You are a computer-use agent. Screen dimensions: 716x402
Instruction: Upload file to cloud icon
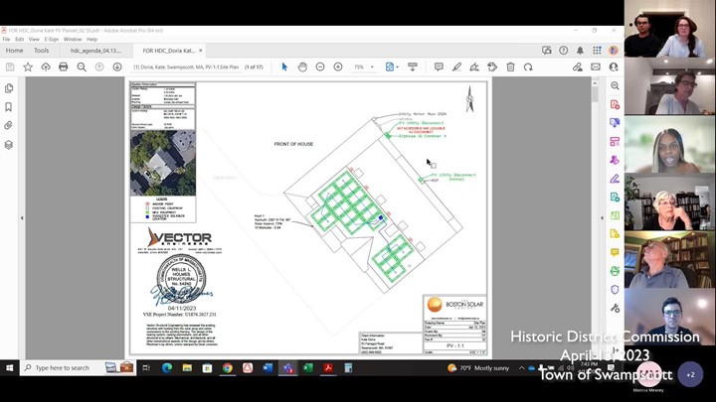tap(46, 67)
